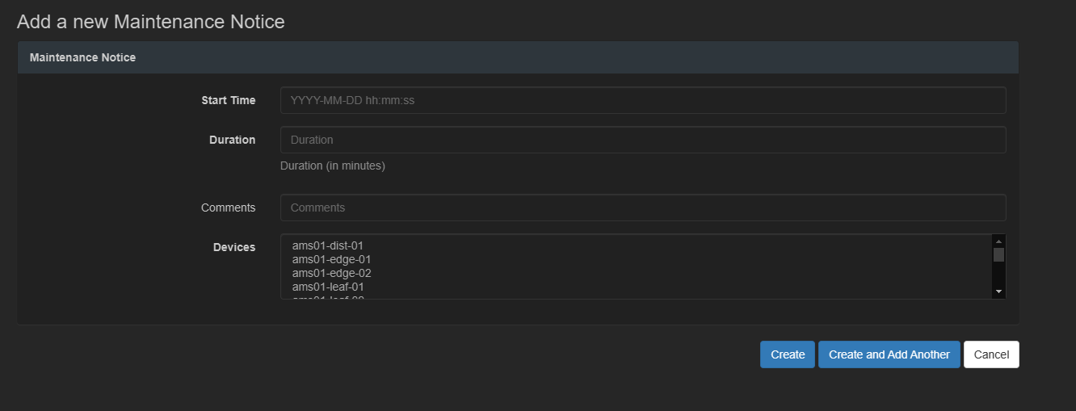The height and width of the screenshot is (411, 1076).
Task: Choose ams01-edge-02 from the Devices list
Action: 331,273
